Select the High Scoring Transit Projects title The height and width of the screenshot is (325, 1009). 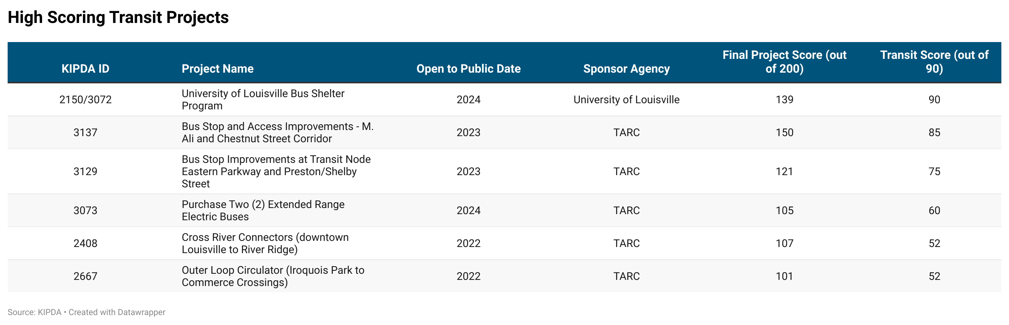[x=118, y=17]
